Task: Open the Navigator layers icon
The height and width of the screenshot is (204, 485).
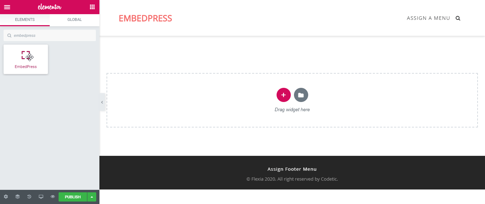Action: (x=17, y=197)
